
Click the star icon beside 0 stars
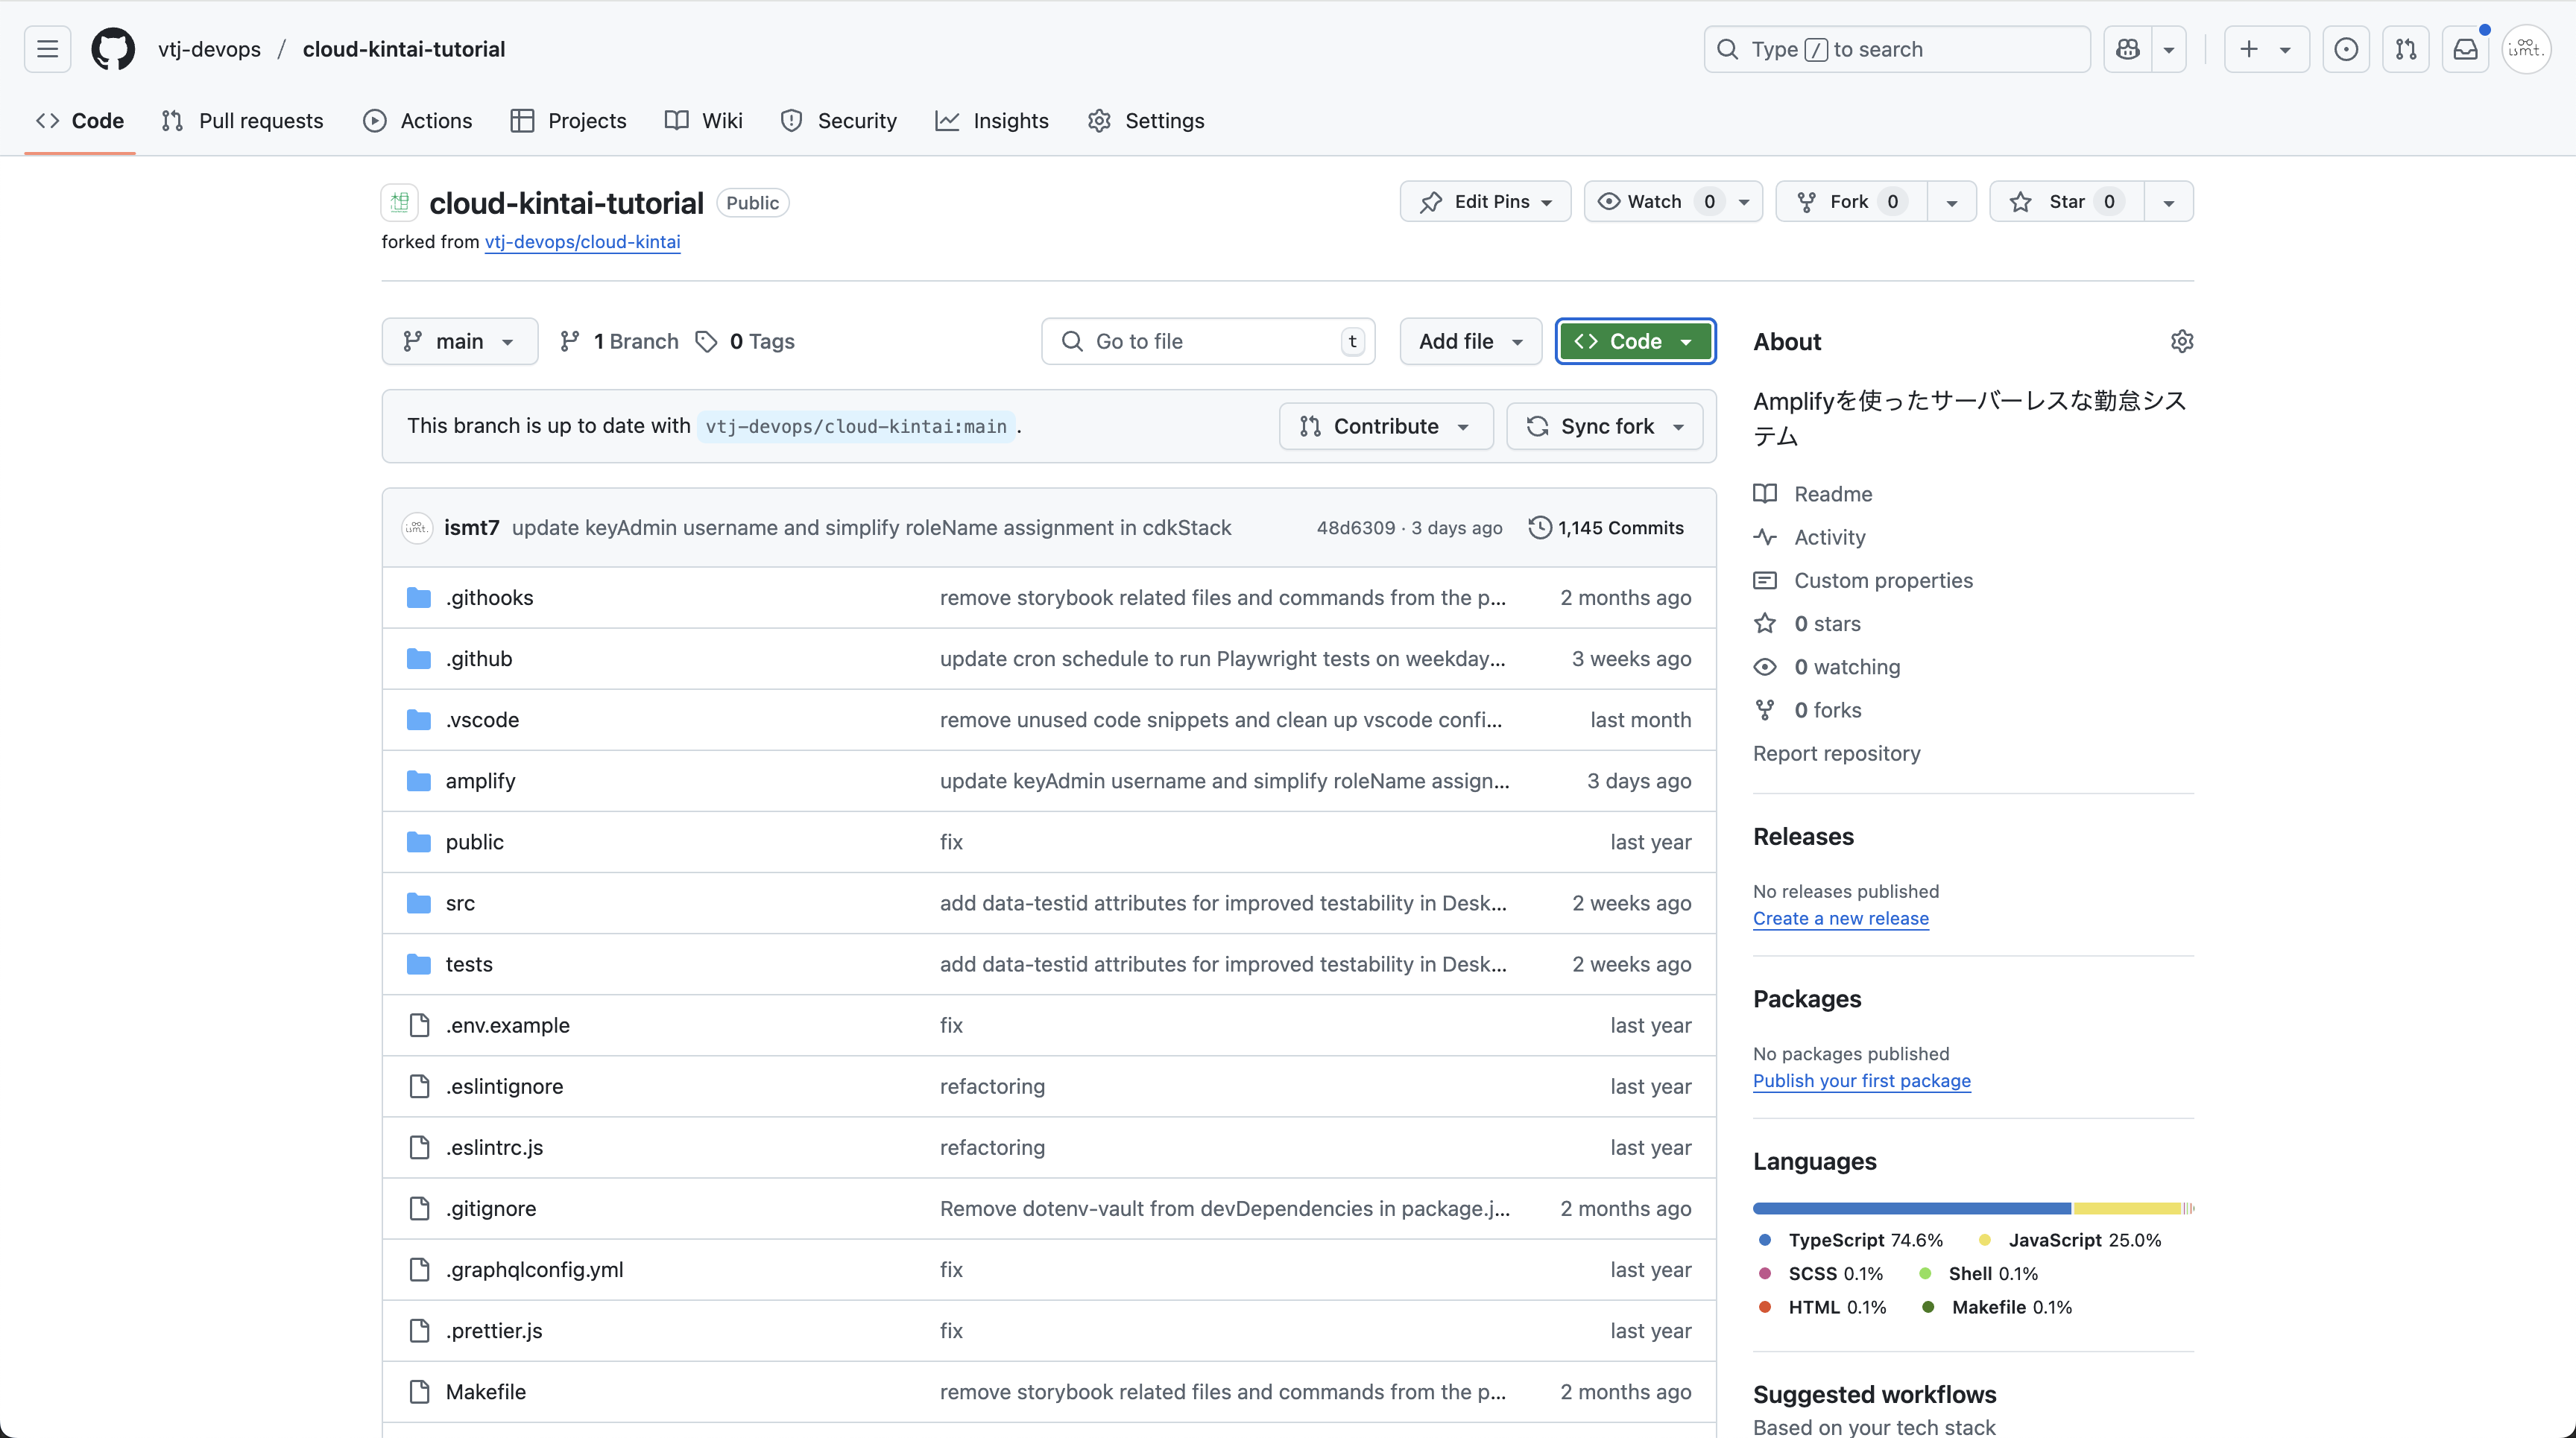(x=1765, y=624)
